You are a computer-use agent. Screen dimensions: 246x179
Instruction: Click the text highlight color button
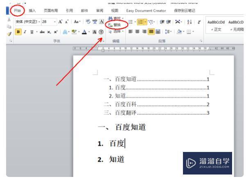(74, 32)
